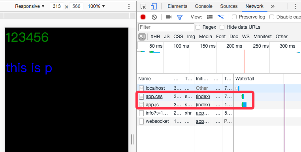Filter requests by XHR
Screen dimensions: 301x152
[x=155, y=37]
